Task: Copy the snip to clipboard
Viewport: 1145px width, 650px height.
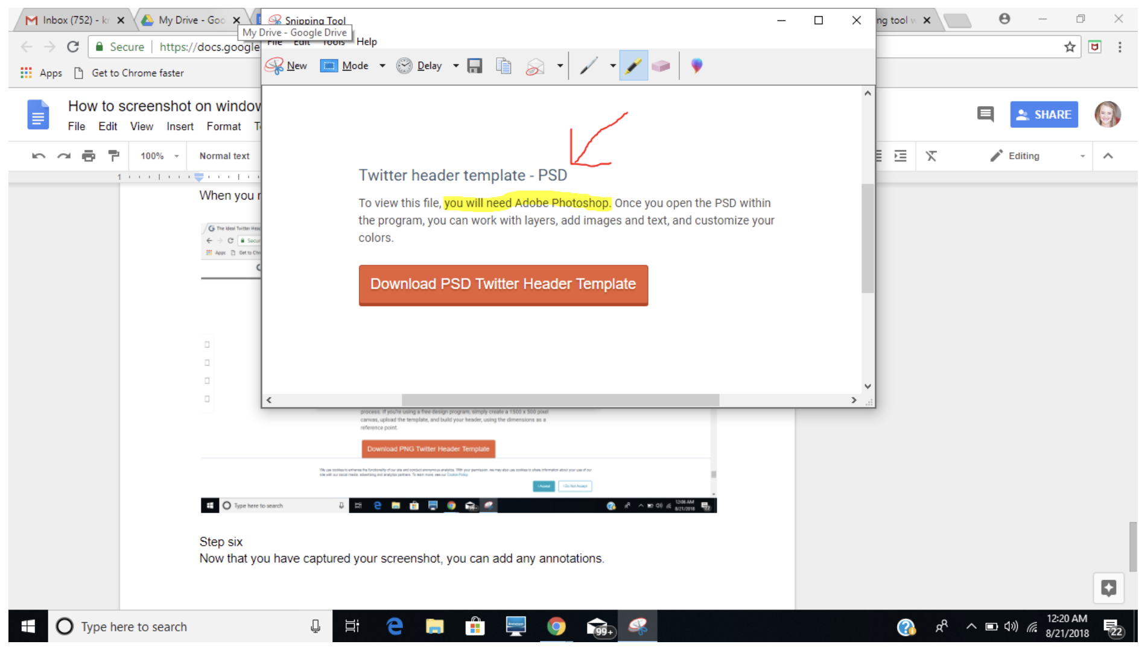Action: click(x=504, y=66)
